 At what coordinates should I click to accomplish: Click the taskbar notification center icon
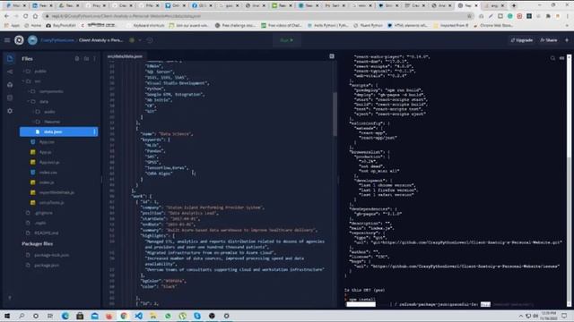click(564, 316)
